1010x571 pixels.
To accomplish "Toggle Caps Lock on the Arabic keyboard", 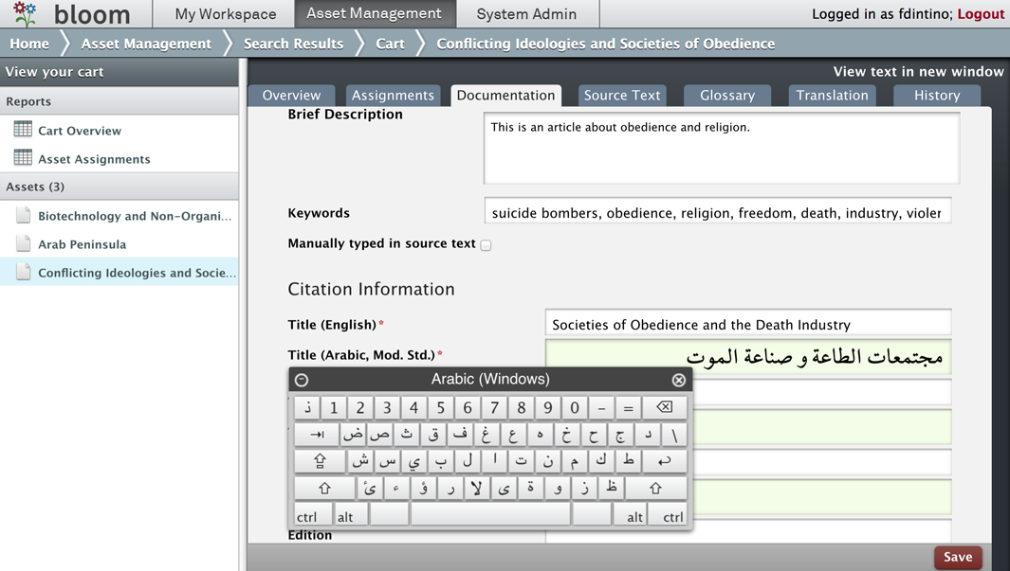I will tap(320, 461).
